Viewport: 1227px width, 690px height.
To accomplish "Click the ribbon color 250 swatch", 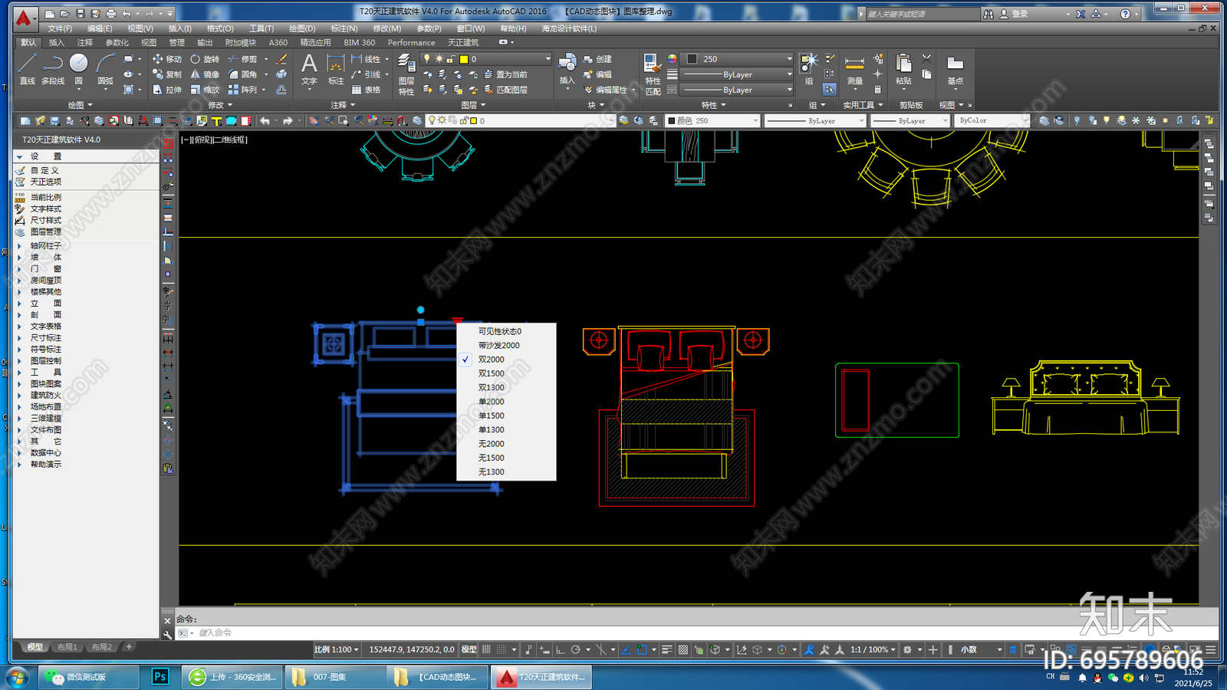I will 692,59.
